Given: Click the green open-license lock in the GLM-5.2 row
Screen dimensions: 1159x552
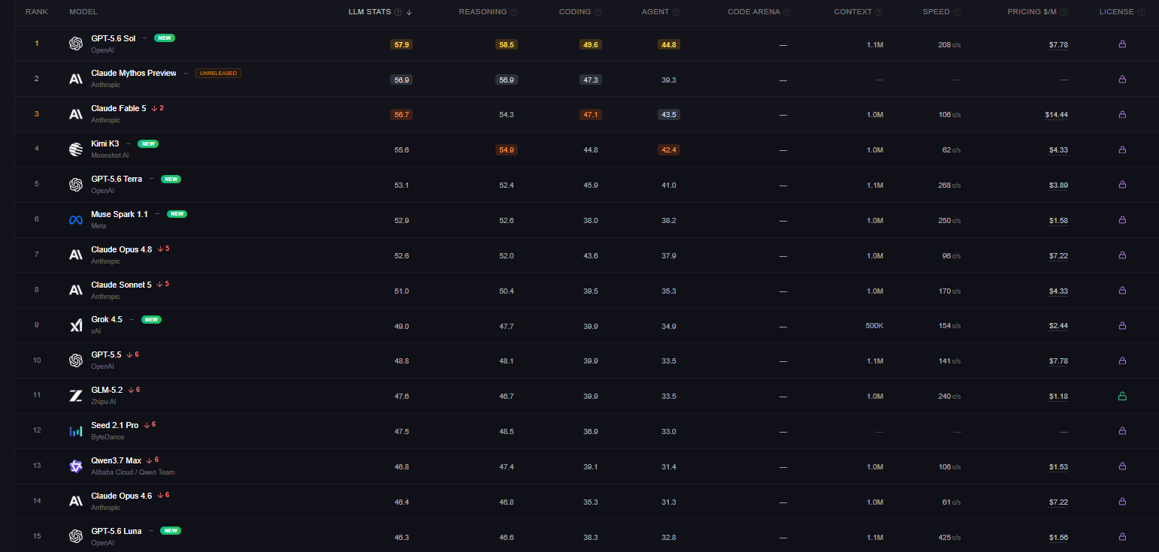Looking at the screenshot, I should pyautogui.click(x=1122, y=396).
